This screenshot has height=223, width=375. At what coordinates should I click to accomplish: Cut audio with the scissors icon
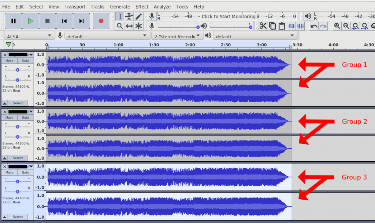[x=263, y=26]
